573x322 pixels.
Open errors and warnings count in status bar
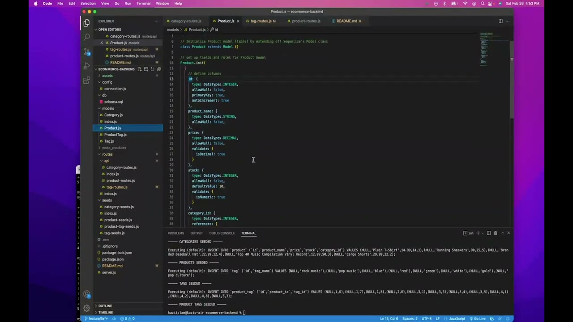[x=127, y=318]
